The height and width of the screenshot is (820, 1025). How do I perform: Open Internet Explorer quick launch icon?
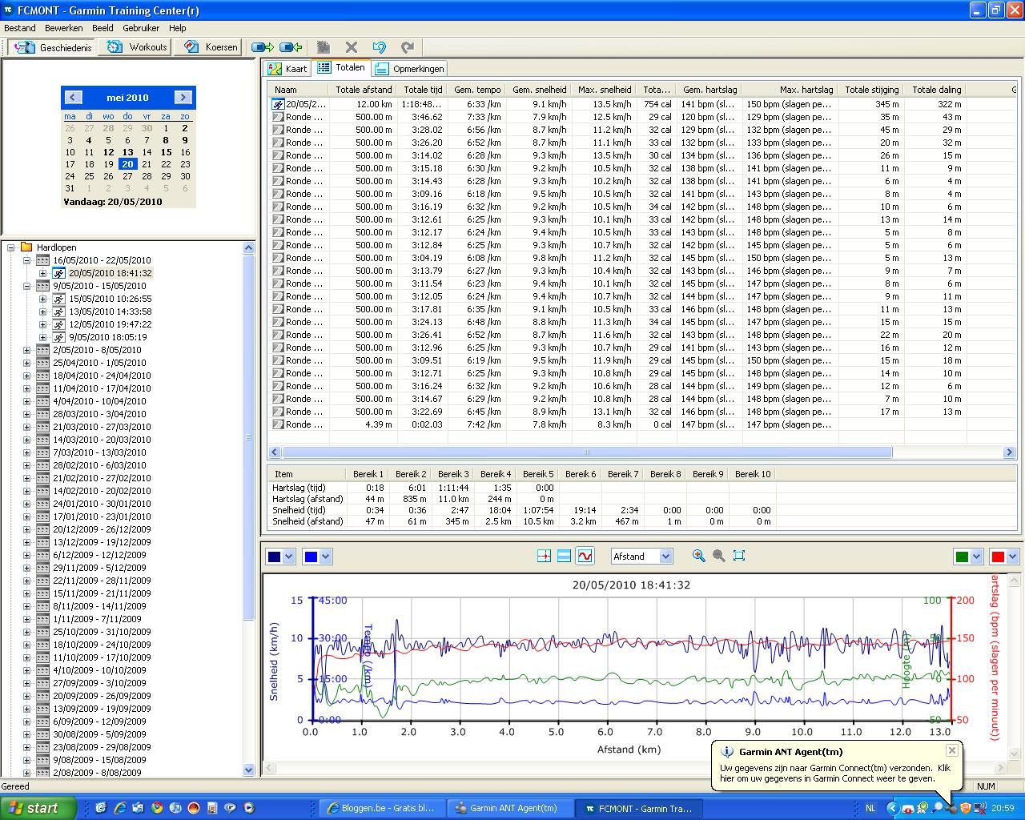[119, 808]
